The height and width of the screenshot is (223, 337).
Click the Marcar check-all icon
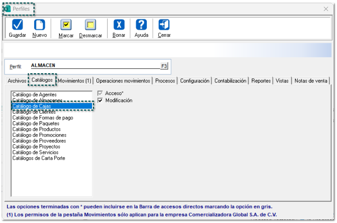66,25
